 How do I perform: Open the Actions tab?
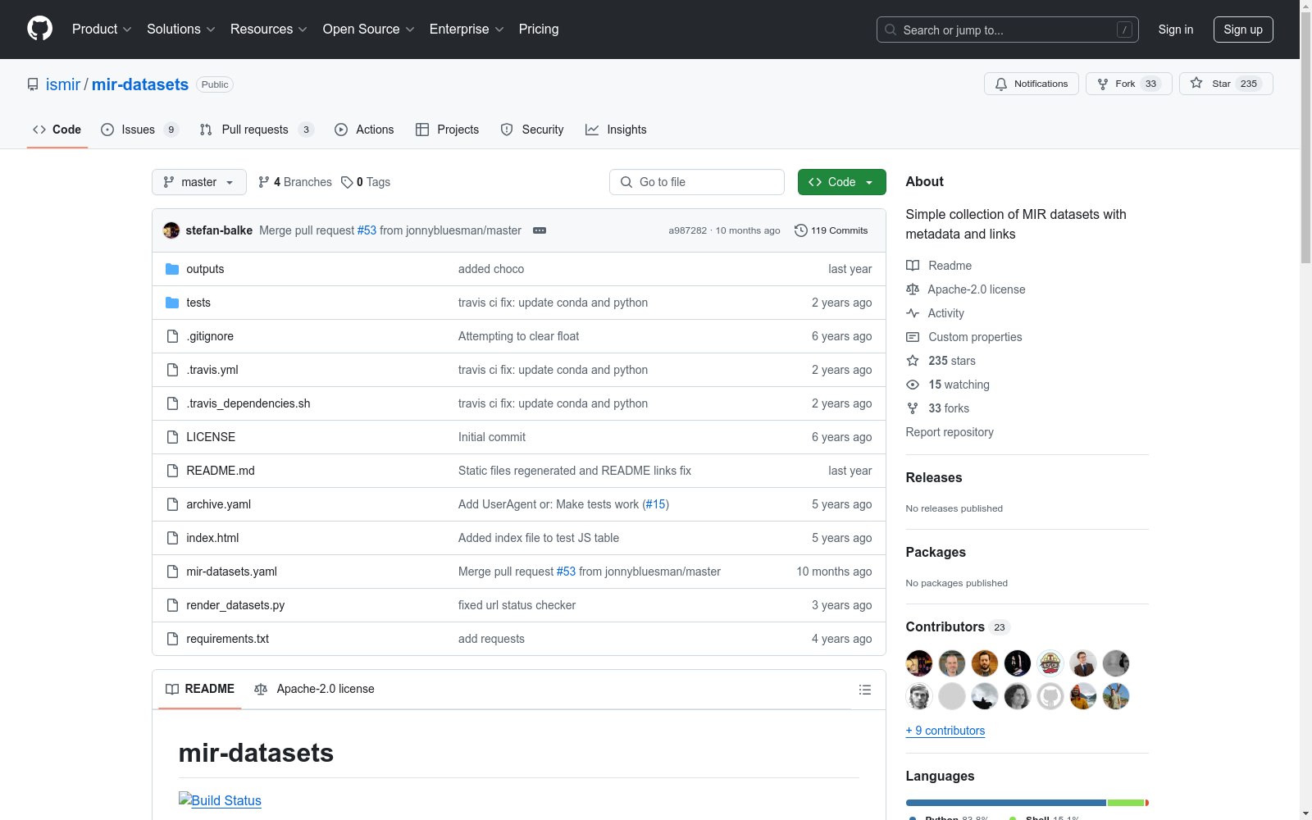(x=364, y=130)
